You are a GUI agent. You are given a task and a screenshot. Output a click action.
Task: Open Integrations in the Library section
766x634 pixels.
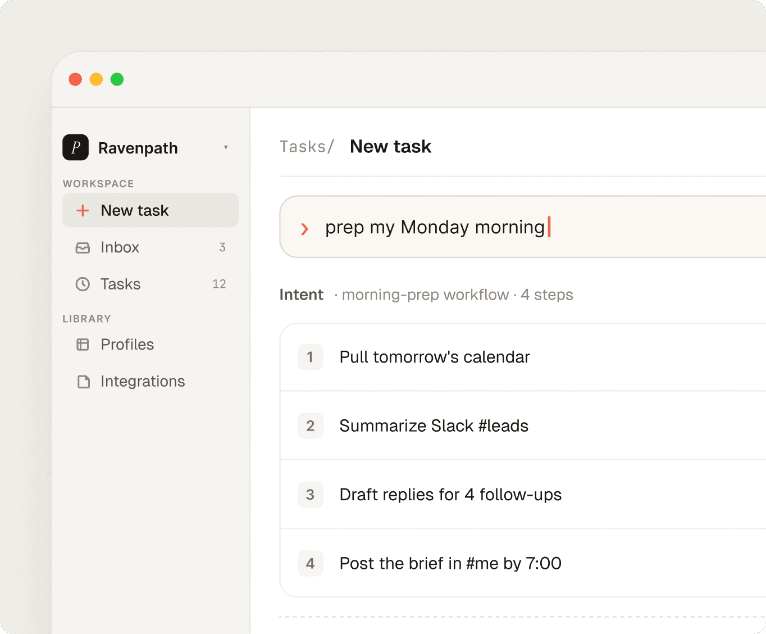click(151, 382)
